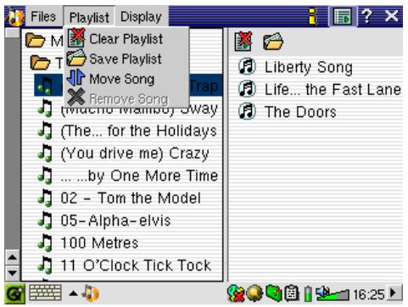Open the clipboard tray icon
408x307 pixels.
point(291,293)
